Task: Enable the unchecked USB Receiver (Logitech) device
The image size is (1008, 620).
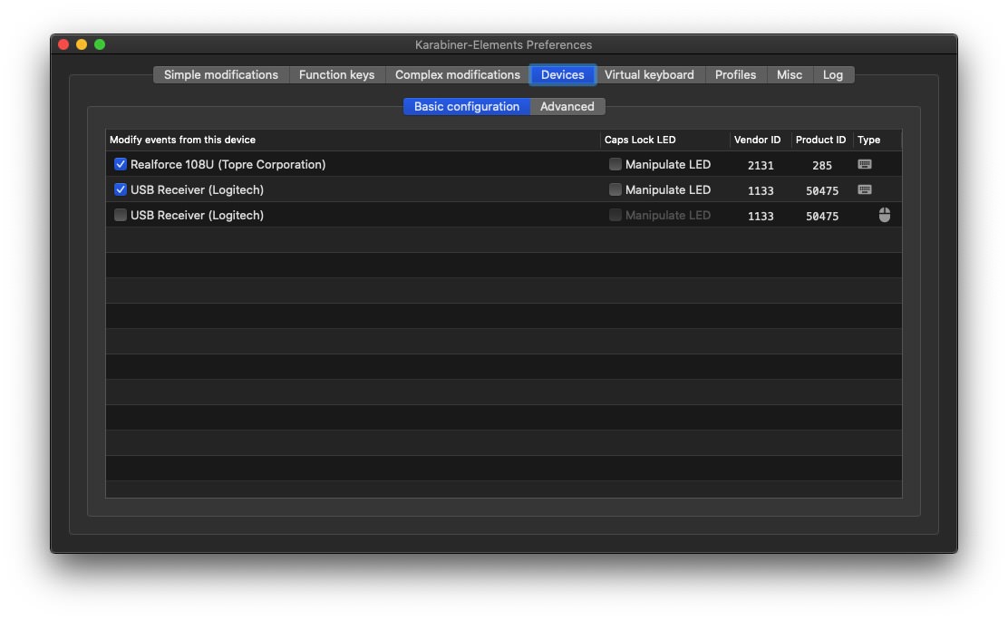Action: coord(121,215)
